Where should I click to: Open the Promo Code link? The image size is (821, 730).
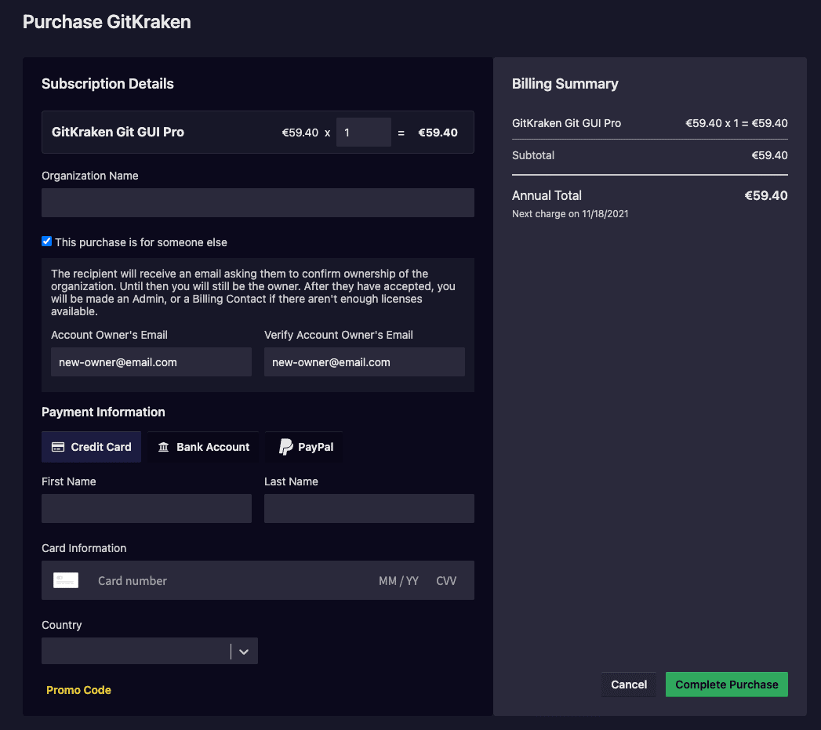tap(78, 690)
